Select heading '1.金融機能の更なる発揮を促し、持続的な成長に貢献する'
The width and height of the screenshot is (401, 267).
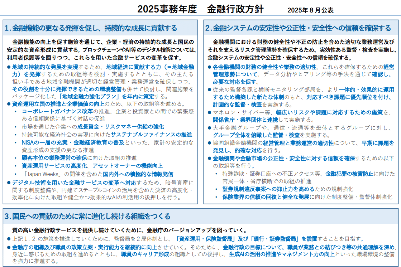pyautogui.click(x=91, y=28)
